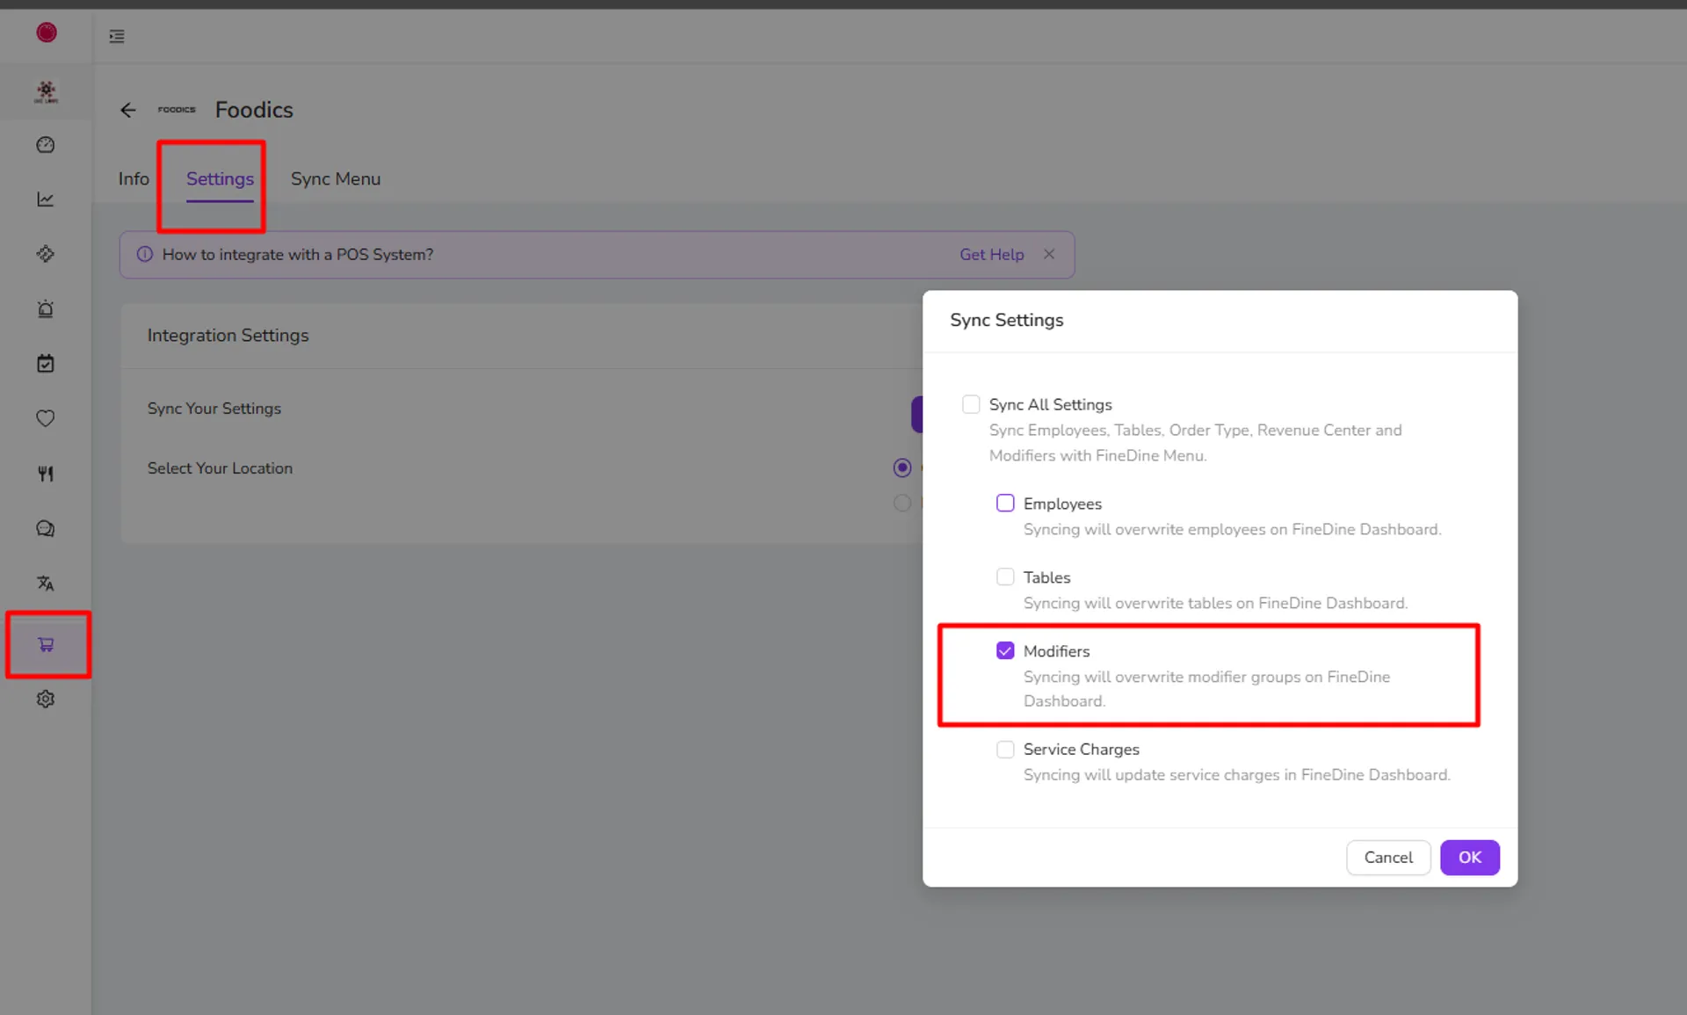The image size is (1687, 1015).
Task: Open the diamond-shaped sidebar icon
Action: [46, 254]
